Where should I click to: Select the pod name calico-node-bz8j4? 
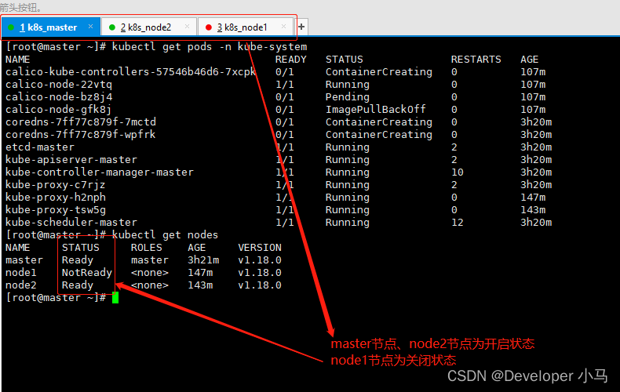coord(59,97)
